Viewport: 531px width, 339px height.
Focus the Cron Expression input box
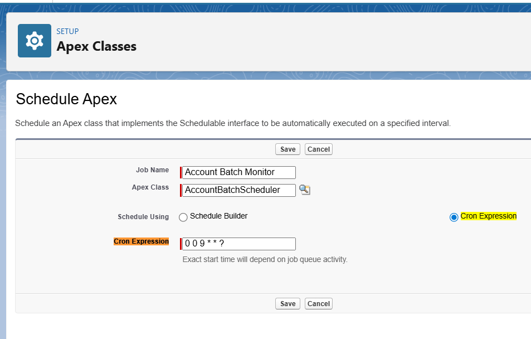[x=239, y=244]
